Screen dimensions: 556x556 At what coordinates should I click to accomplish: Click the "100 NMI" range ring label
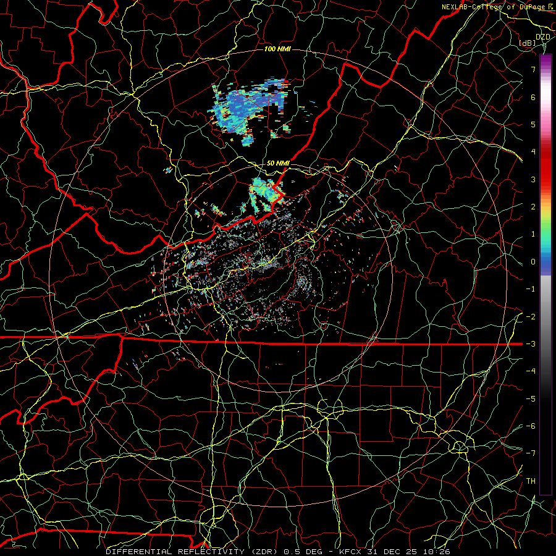pyautogui.click(x=277, y=49)
